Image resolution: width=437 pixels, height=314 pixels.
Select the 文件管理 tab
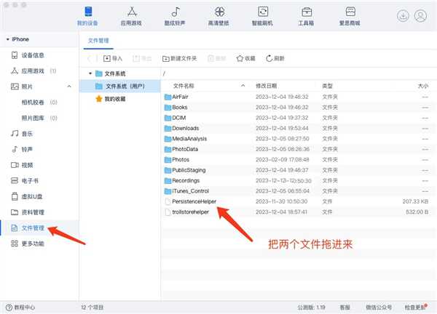tap(98, 41)
